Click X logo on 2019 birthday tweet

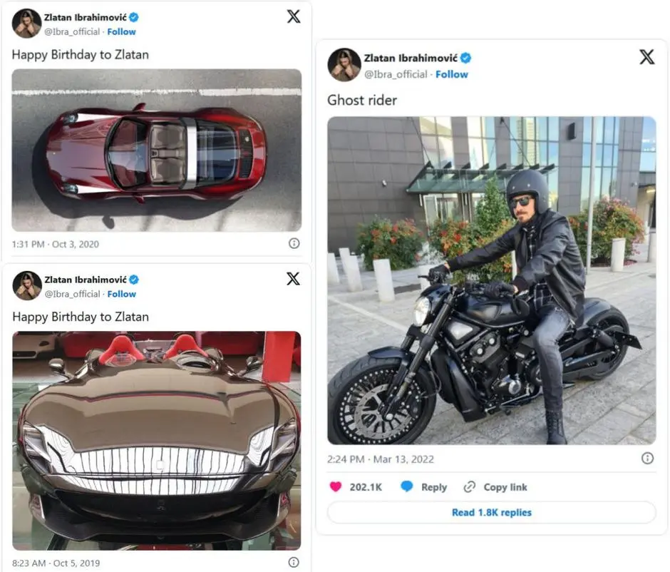click(293, 279)
